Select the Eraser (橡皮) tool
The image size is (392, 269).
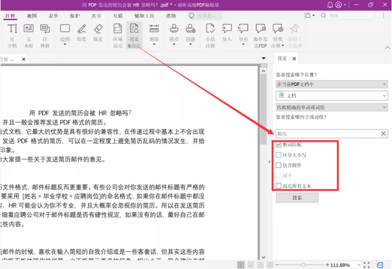point(98,33)
